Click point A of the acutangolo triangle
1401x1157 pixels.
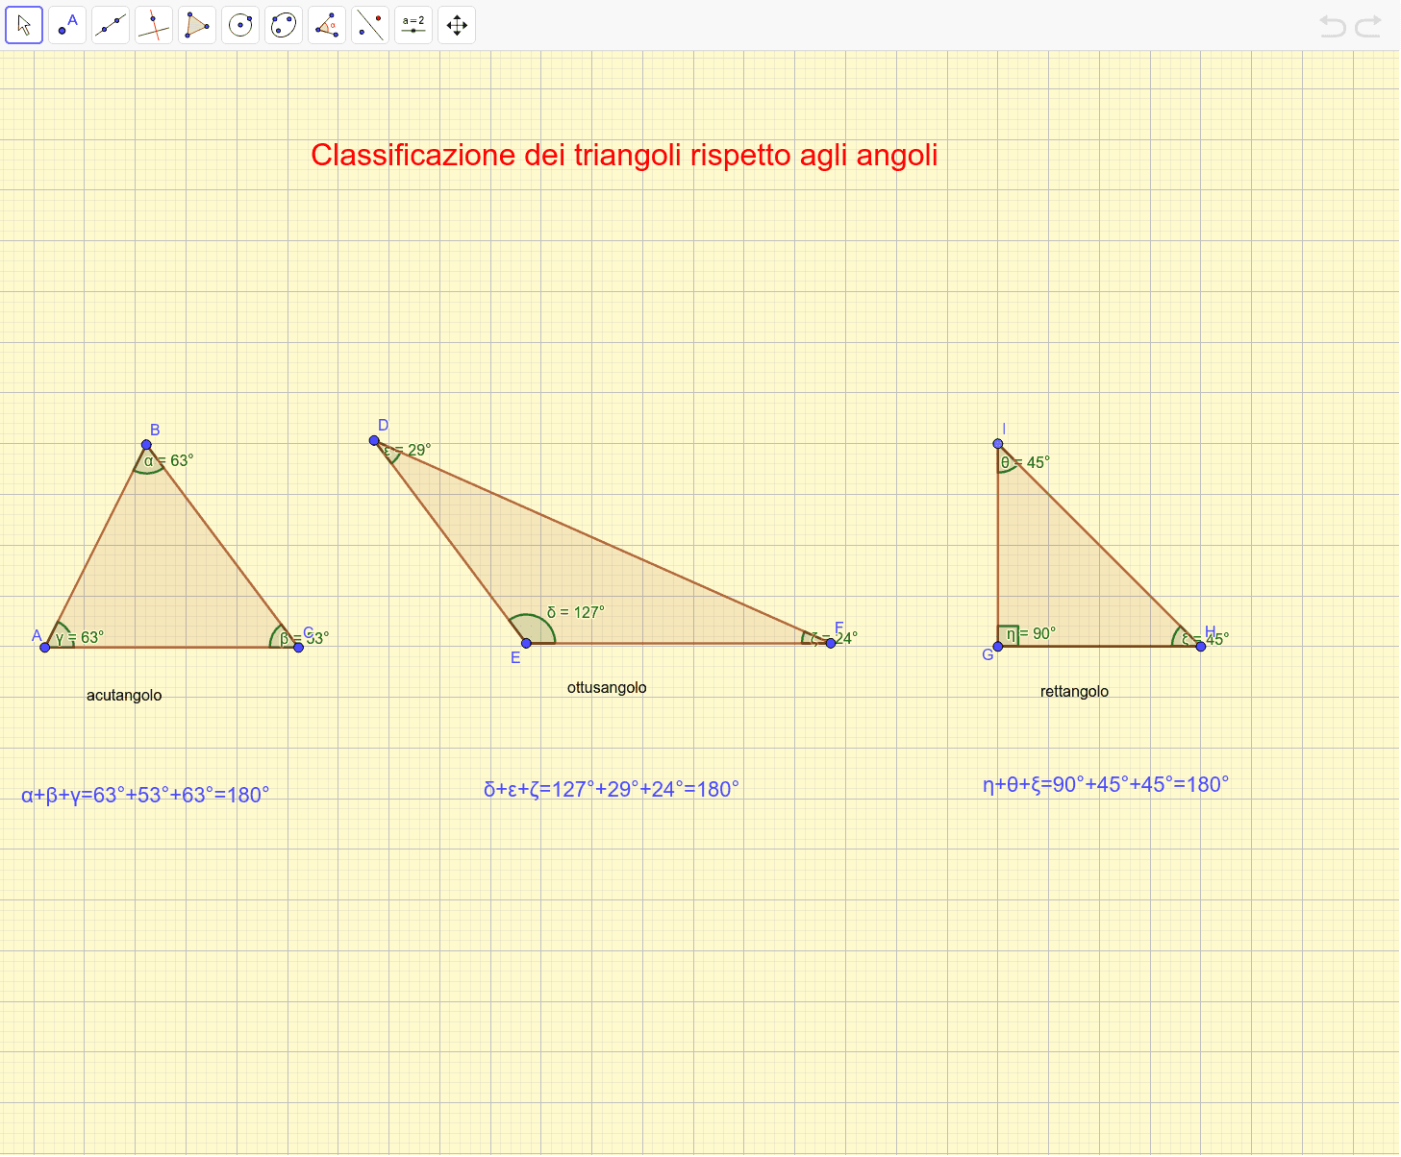(45, 647)
